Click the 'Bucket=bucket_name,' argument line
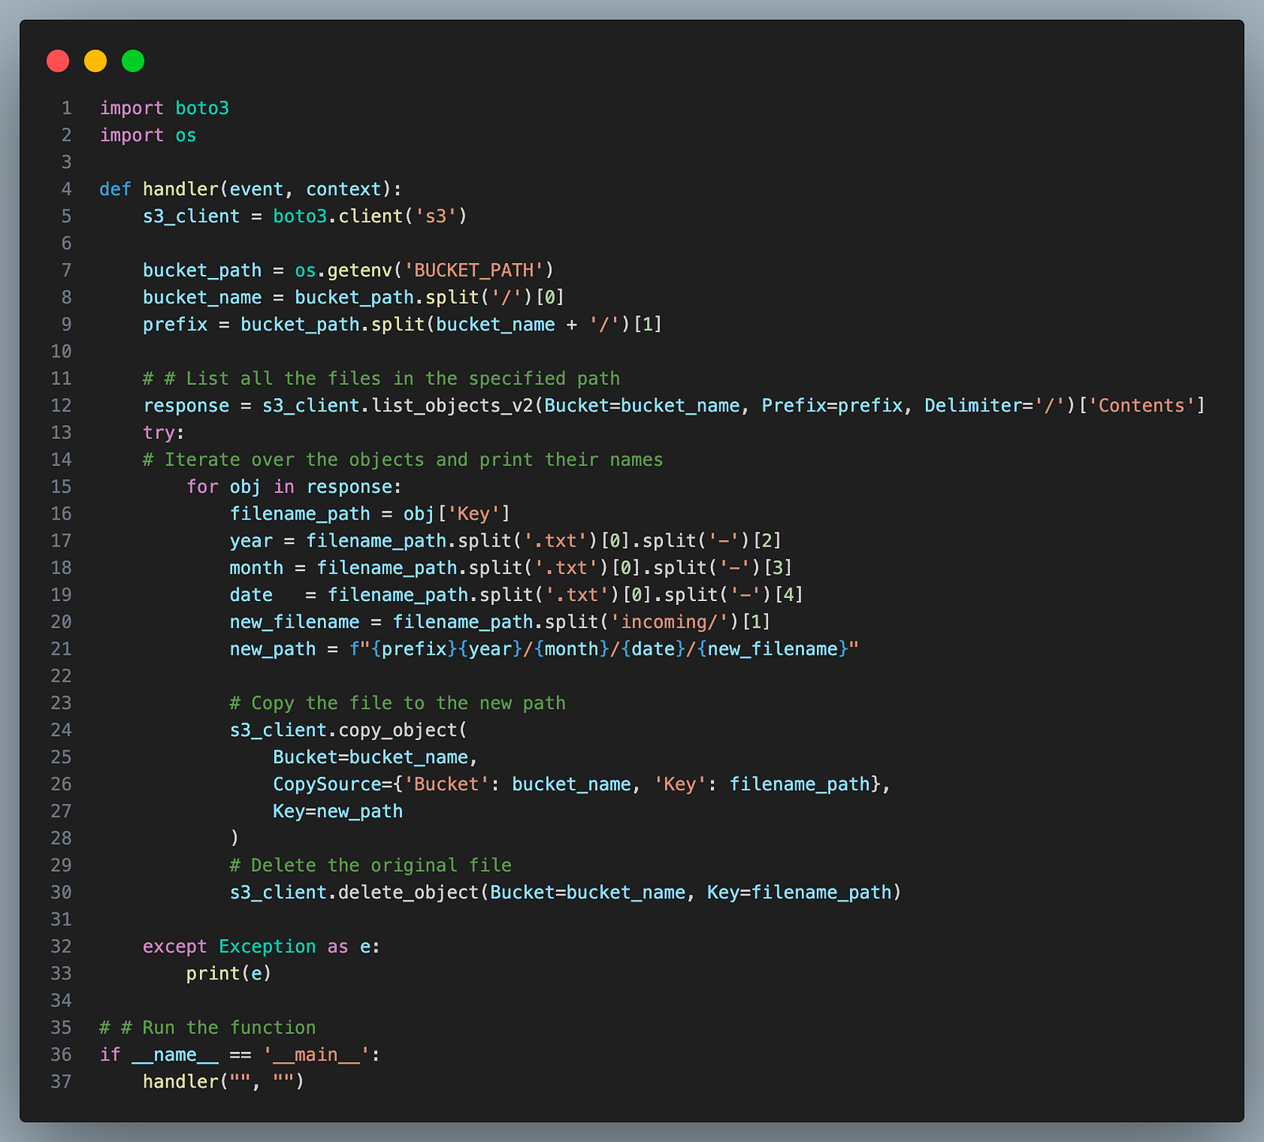1264x1142 pixels. pos(376,757)
